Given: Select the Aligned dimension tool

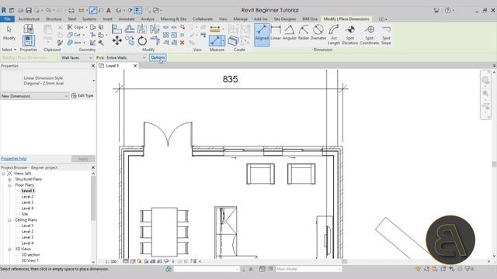Looking at the screenshot, I should tap(262, 34).
